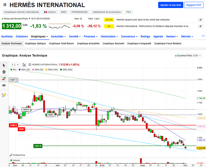Select the cursor pointer tool

click(4, 65)
